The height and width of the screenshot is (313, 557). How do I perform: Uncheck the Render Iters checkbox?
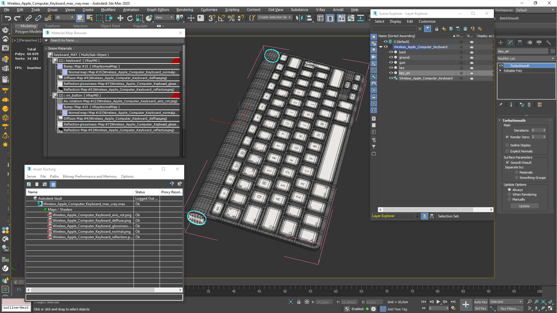coord(507,137)
